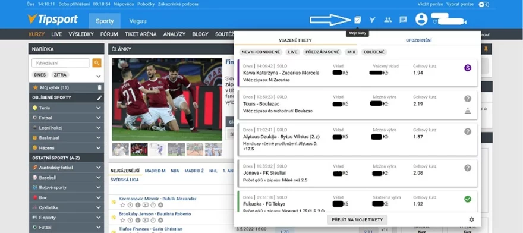This screenshot has width=523, height=233.
Task: Toggle the dark mode switch at top right
Action: tap(483, 4)
